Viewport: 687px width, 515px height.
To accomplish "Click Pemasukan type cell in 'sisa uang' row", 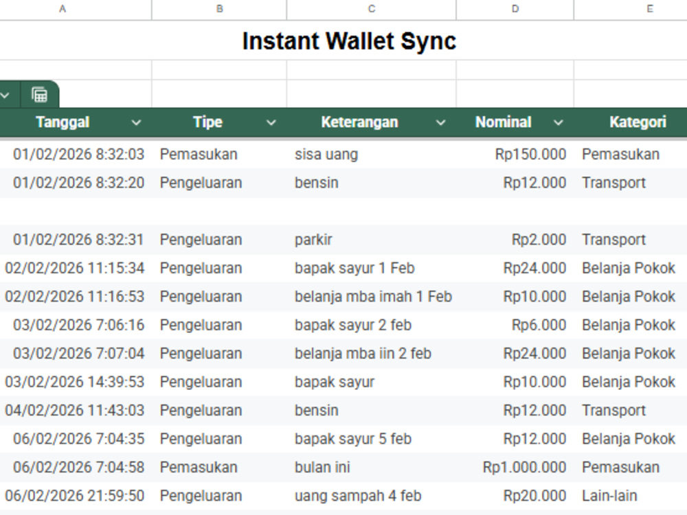I will pyautogui.click(x=219, y=154).
